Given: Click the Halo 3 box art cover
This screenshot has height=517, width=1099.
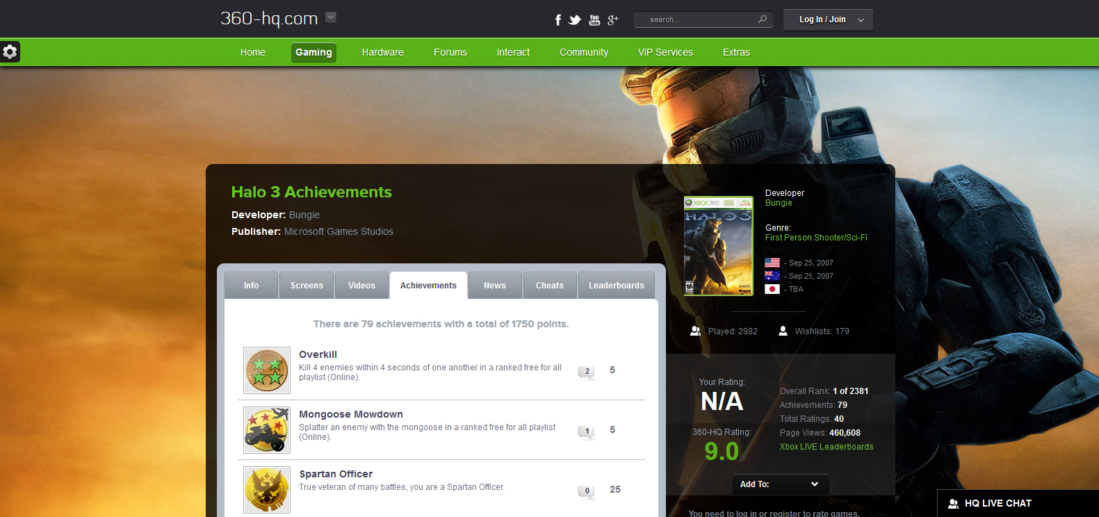Looking at the screenshot, I should 718,246.
